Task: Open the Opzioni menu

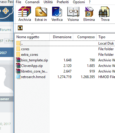Action: (x=79, y=2)
